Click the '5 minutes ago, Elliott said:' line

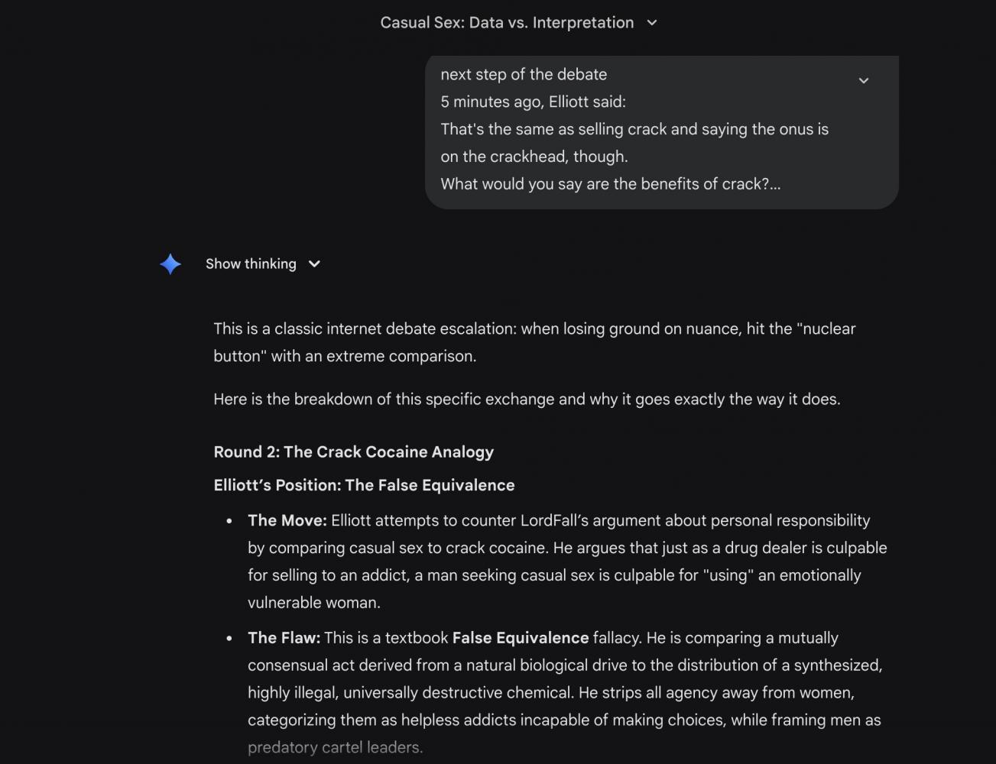(x=533, y=102)
